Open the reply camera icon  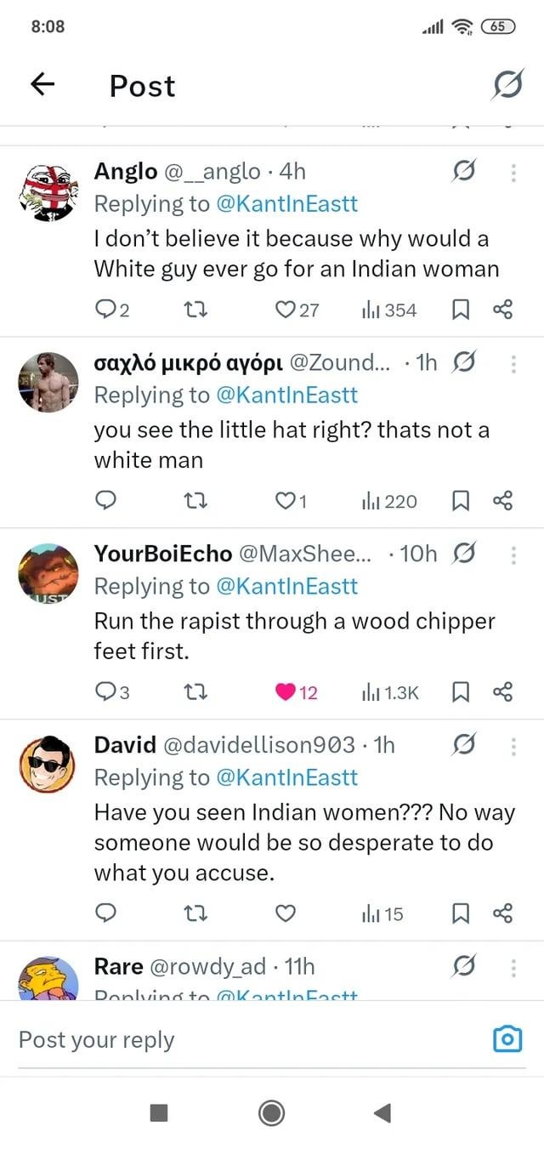pos(507,1039)
